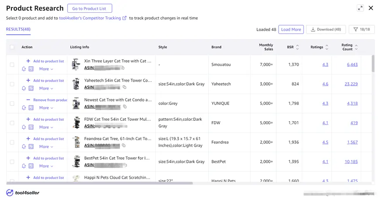Expand More menu in BestPet row
Image resolution: width=380 pixels, height=198 pixels.
(x=46, y=166)
